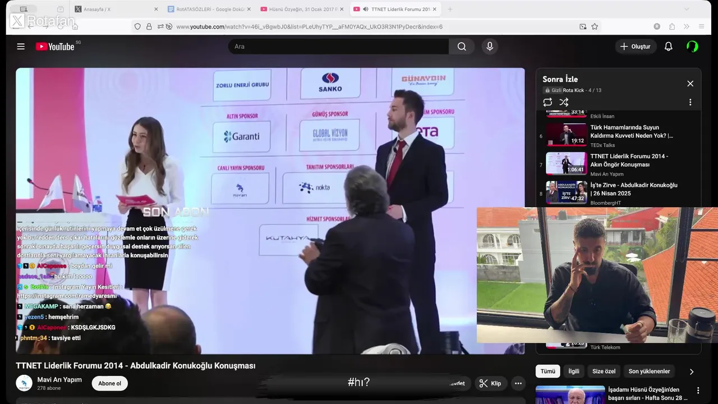
Task: Switch to Anasayfa / X tab
Action: tap(115, 9)
